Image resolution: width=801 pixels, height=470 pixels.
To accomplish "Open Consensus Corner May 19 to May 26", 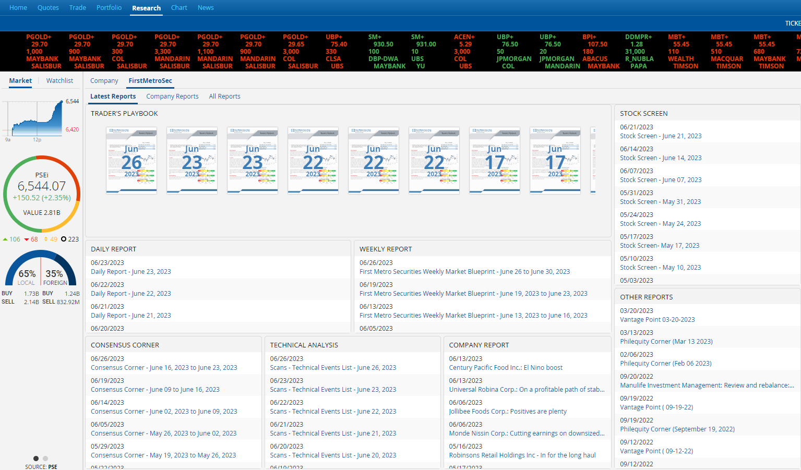I will pyautogui.click(x=163, y=455).
